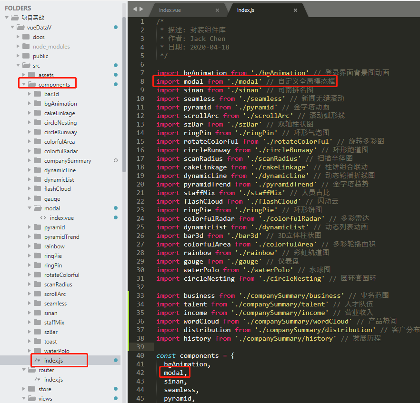Click the colorfulArea folder icon
Viewport: 420px width, 403px height.
pyautogui.click(x=37, y=141)
